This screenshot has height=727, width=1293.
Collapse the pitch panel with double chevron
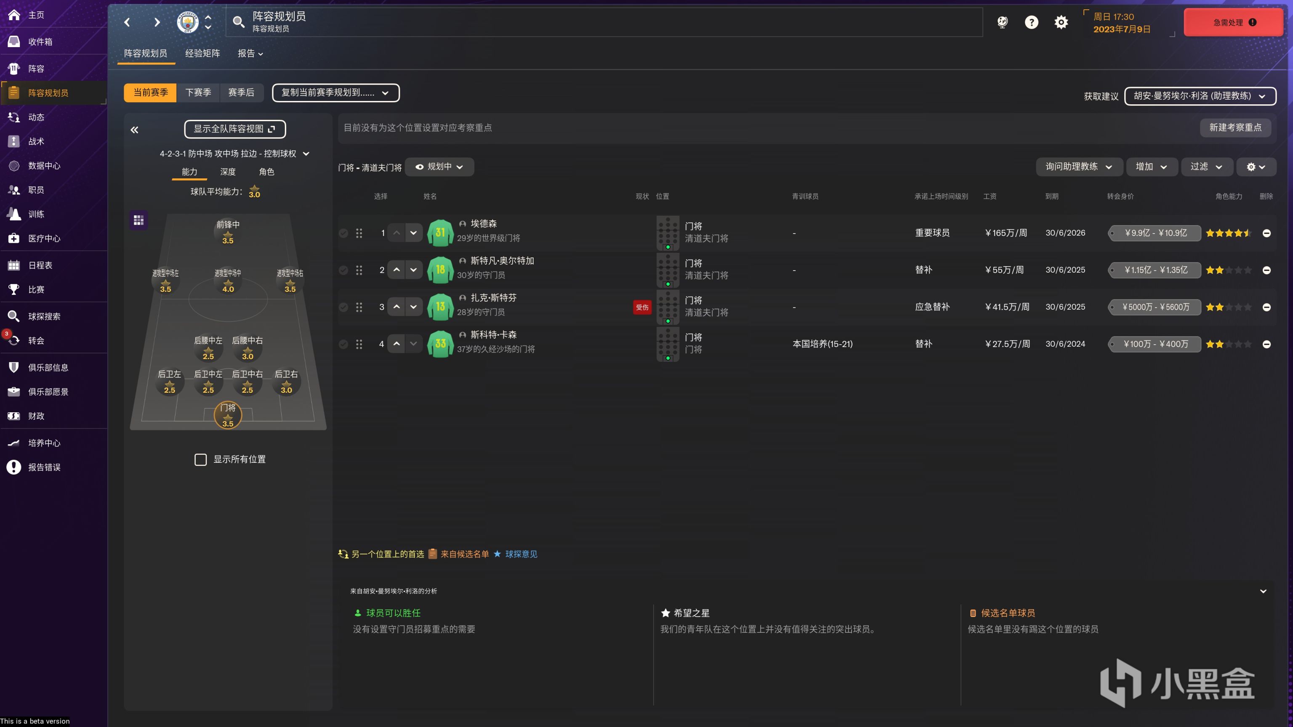click(135, 130)
